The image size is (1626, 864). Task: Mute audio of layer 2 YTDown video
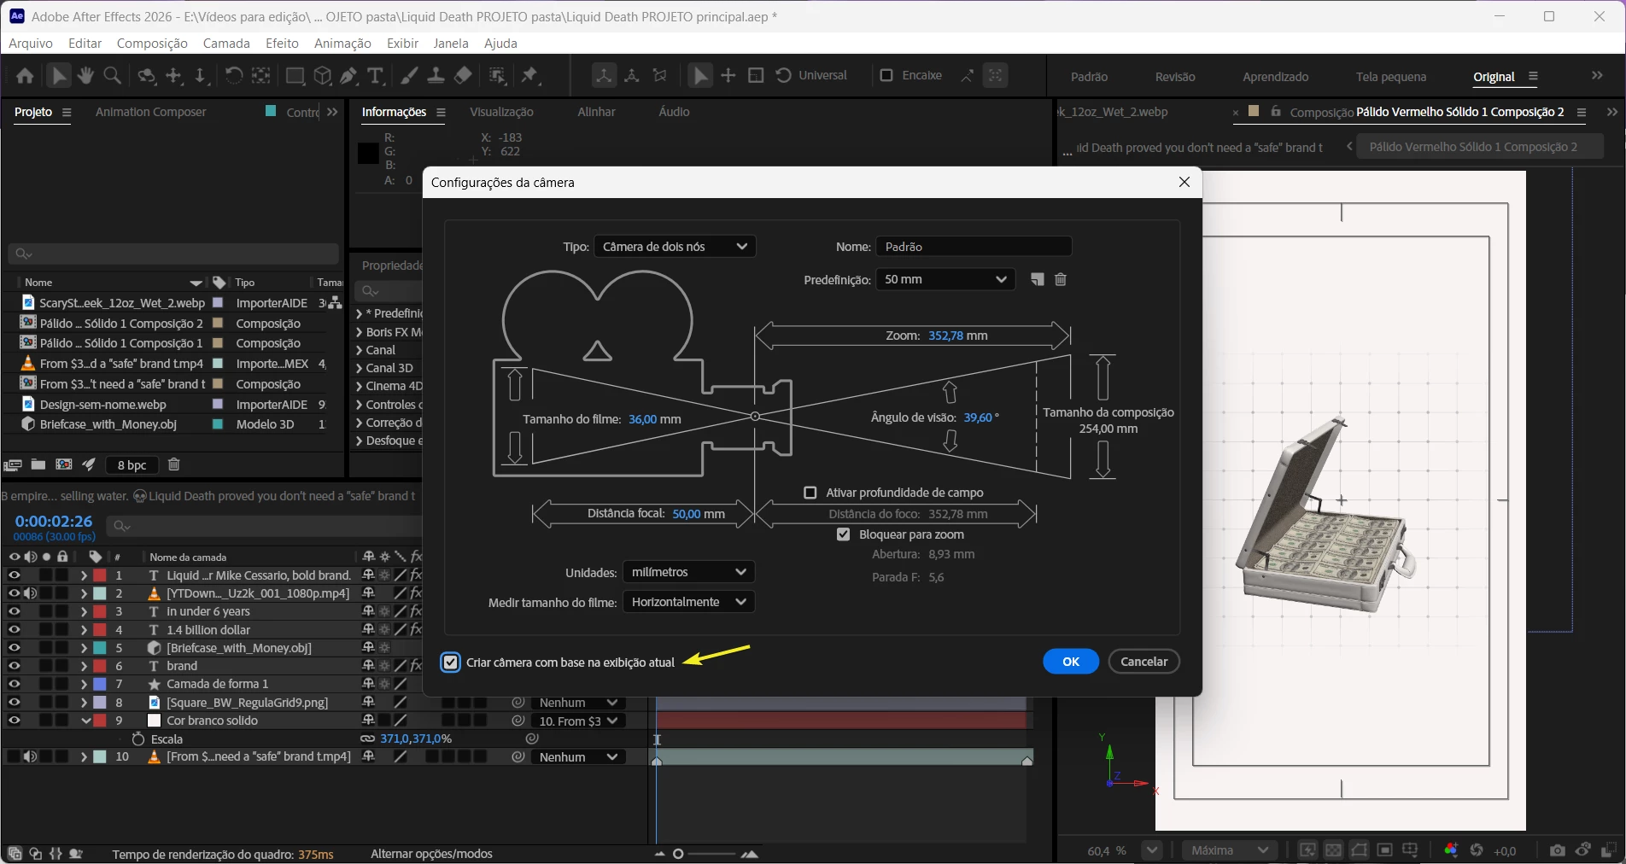[x=30, y=593]
